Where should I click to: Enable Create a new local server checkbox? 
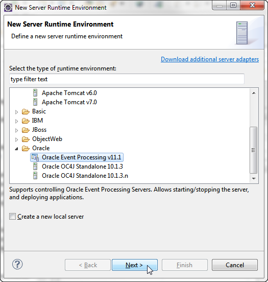(x=12, y=217)
